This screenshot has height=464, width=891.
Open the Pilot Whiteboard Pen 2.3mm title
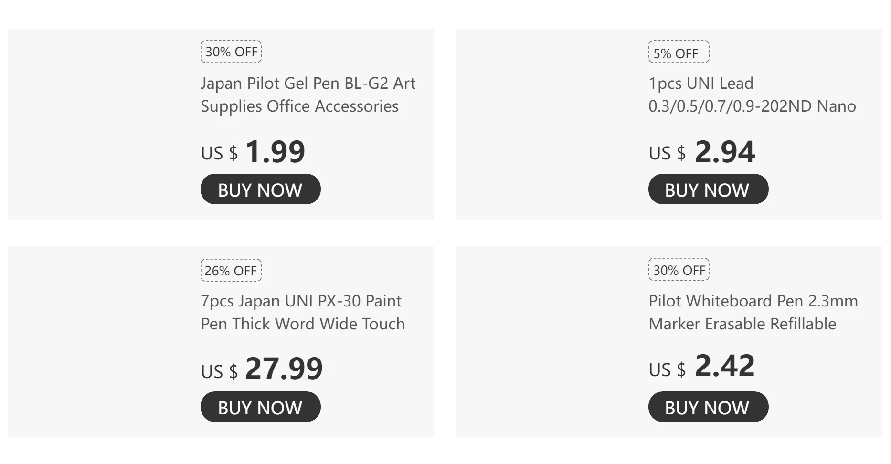tap(753, 312)
